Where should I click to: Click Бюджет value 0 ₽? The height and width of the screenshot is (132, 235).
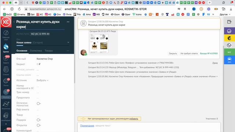pyautogui.click(x=39, y=64)
